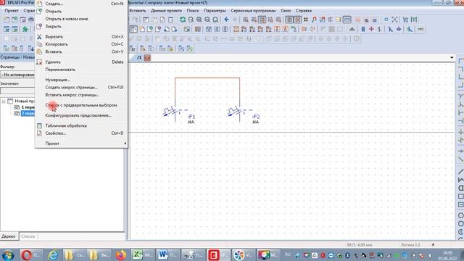464x261 pixels.
Task: Open the Word window in the taskbar
Action: (167, 255)
